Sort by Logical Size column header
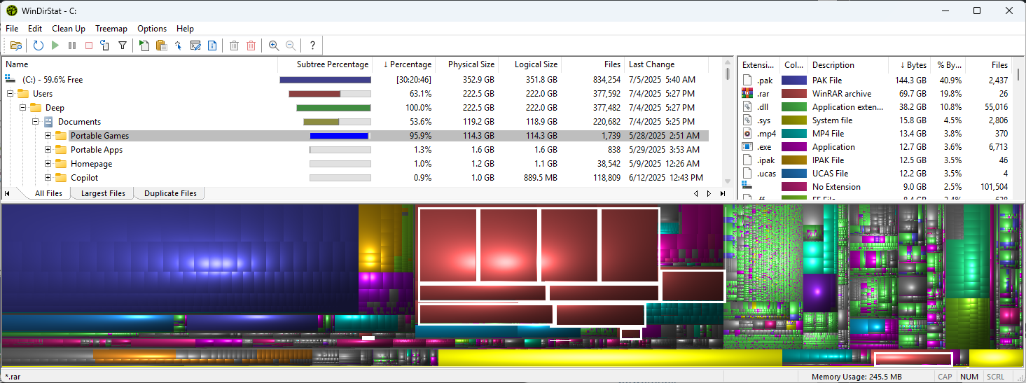This screenshot has width=1026, height=383. [530, 64]
